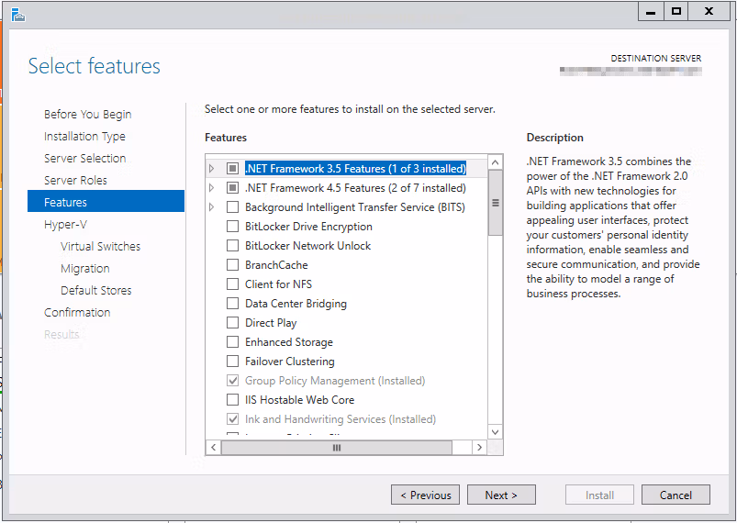The image size is (737, 523).
Task: Select the Data Center Bridging label
Action: (x=296, y=304)
